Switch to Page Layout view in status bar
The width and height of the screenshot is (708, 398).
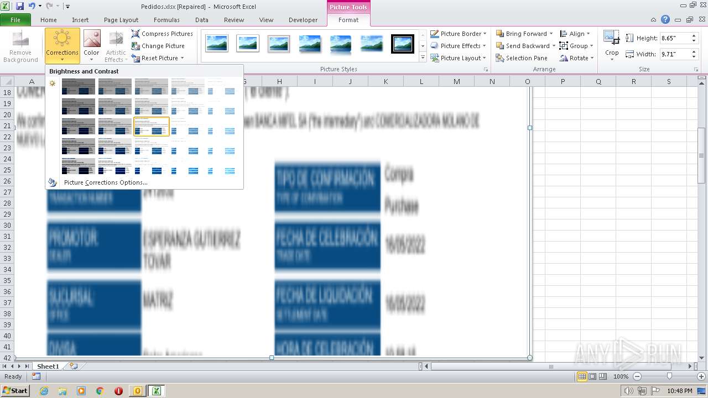coord(592,376)
